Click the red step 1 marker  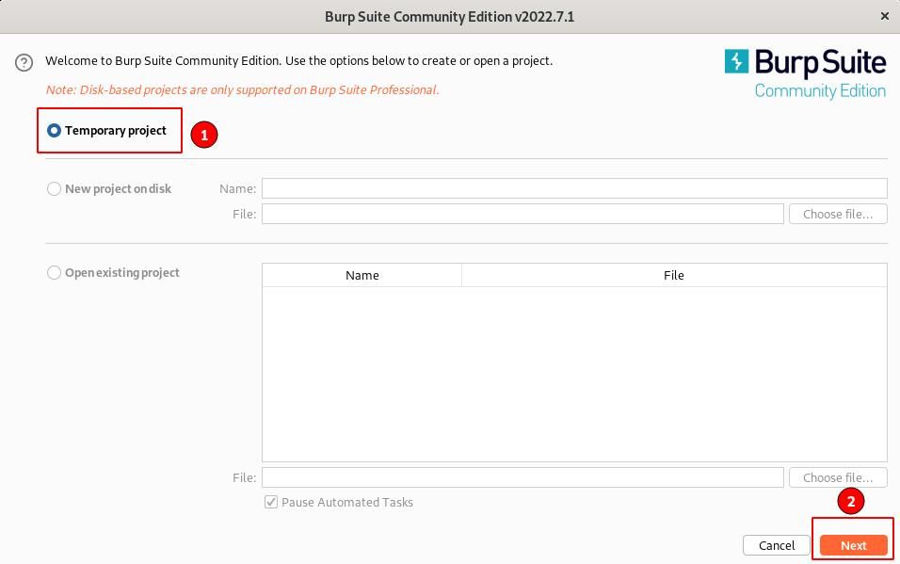click(204, 135)
